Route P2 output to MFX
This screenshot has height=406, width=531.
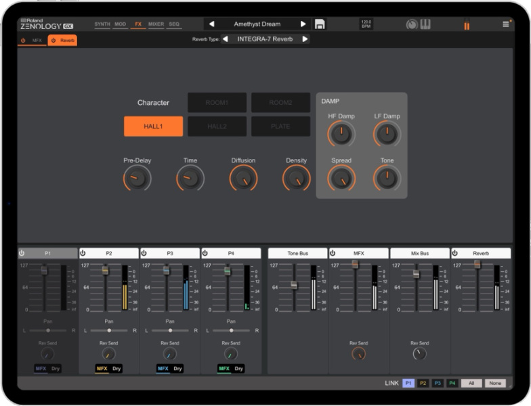(102, 368)
